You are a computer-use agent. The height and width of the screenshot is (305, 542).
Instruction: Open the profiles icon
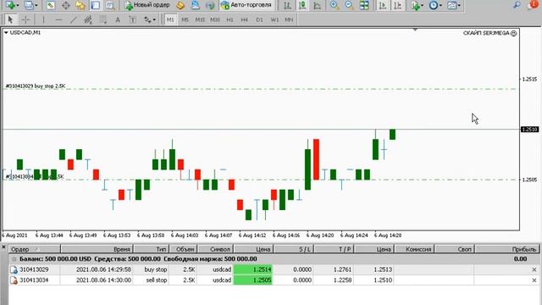click(x=29, y=5)
